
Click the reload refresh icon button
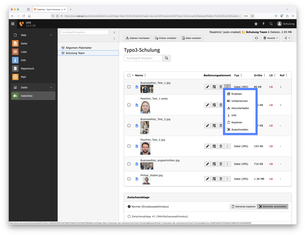[x=256, y=38]
